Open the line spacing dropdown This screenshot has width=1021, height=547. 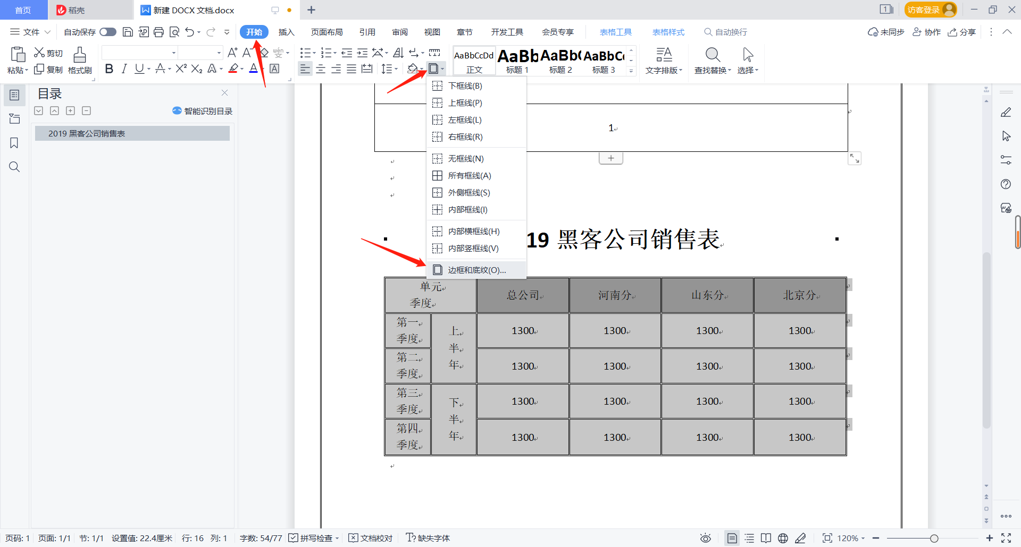pos(390,69)
